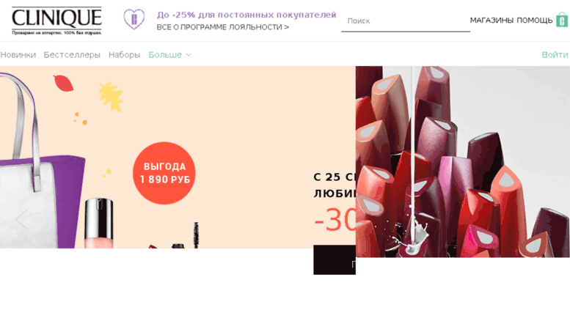Select Бестселлеры in navigation
The height and width of the screenshot is (310, 570).
72,55
